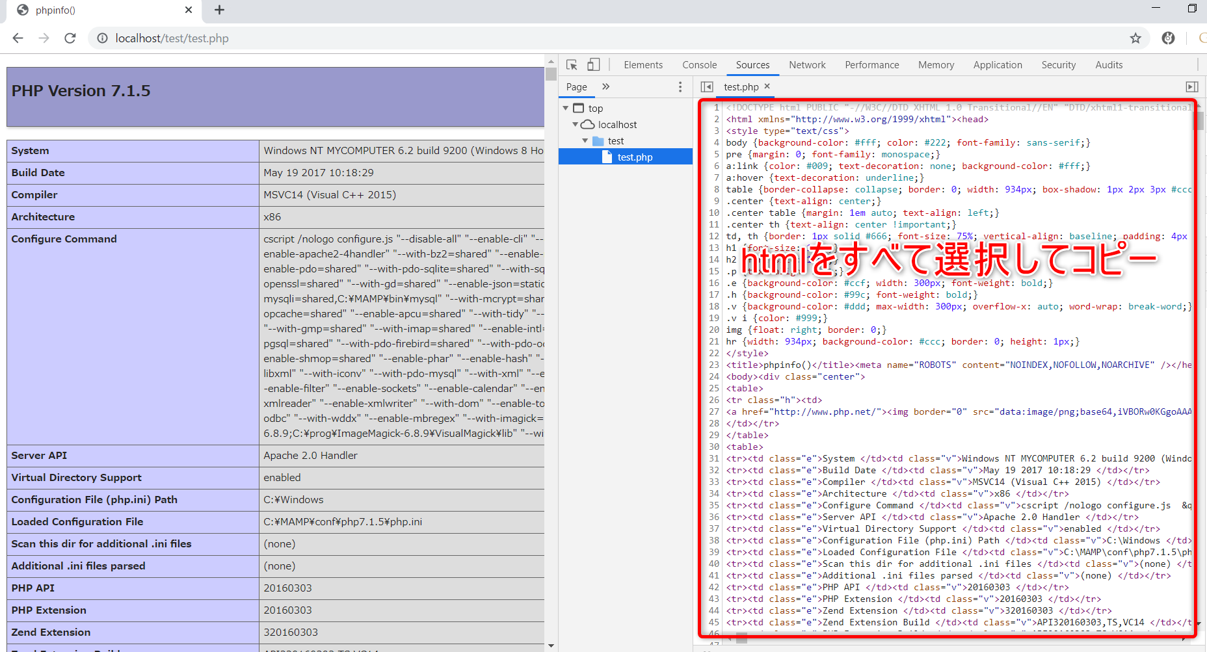Viewport: 1207px width, 652px height.
Task: Close the test.php editor tab
Action: pos(767,86)
